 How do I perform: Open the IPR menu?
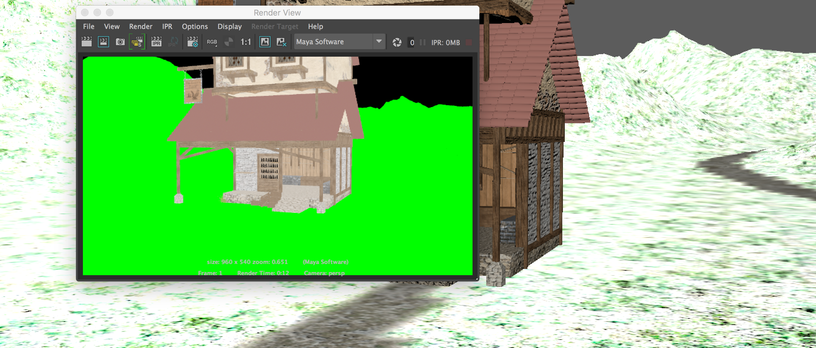coord(167,26)
